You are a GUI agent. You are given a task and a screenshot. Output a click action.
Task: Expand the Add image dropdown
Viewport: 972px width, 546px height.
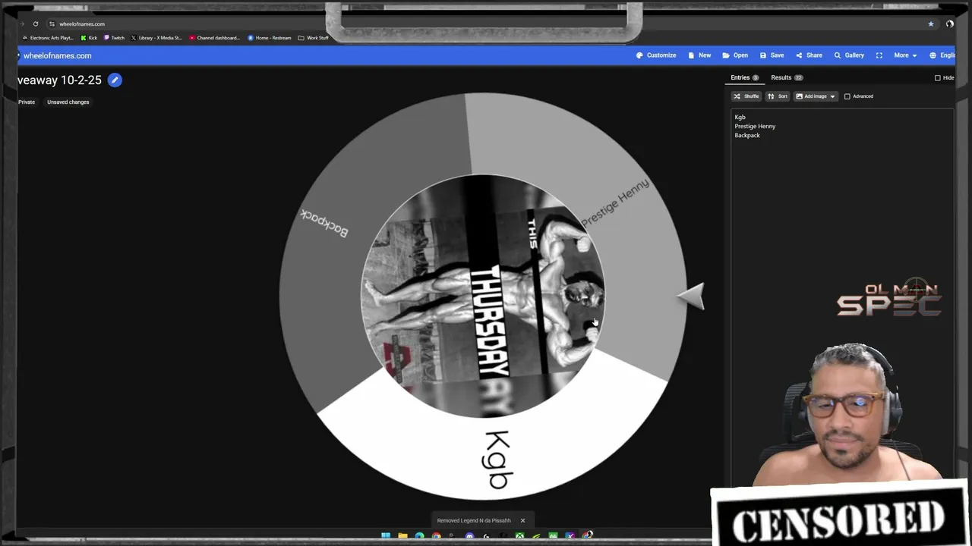[x=815, y=96]
